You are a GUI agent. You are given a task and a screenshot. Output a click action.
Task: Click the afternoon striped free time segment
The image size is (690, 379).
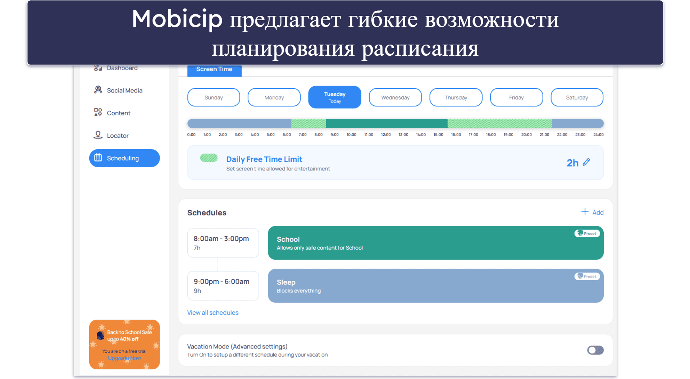pyautogui.click(x=499, y=123)
